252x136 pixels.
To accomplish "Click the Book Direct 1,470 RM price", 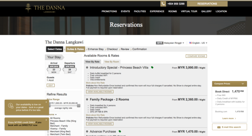I will (238, 91).
